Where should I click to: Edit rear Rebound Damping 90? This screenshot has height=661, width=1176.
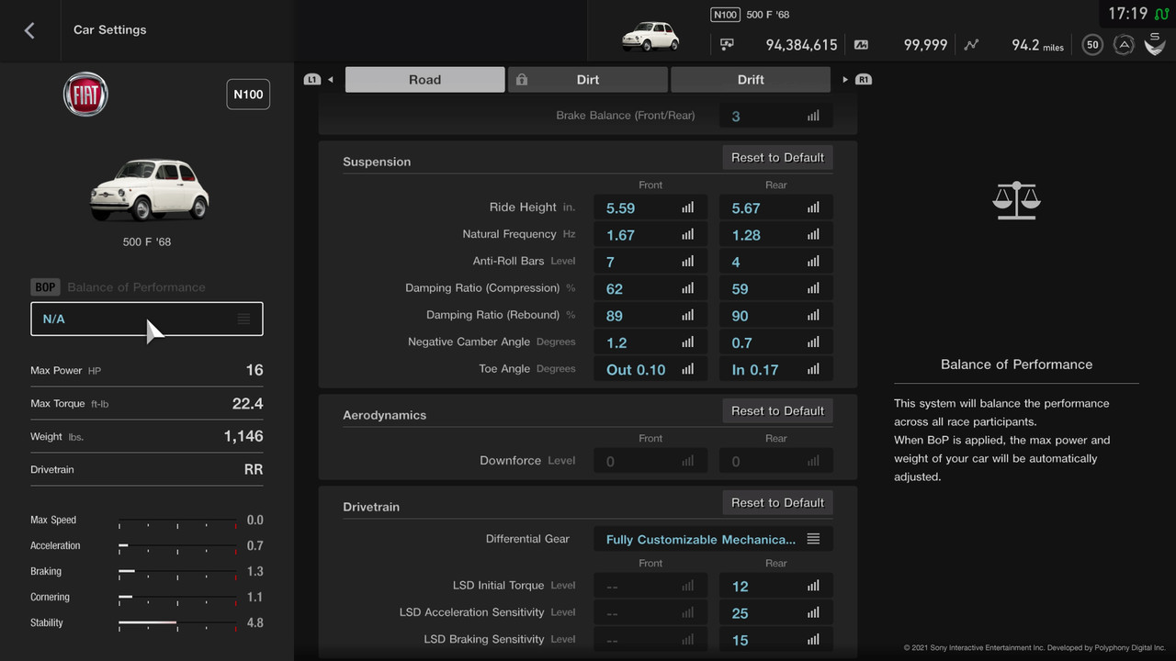[x=776, y=315]
